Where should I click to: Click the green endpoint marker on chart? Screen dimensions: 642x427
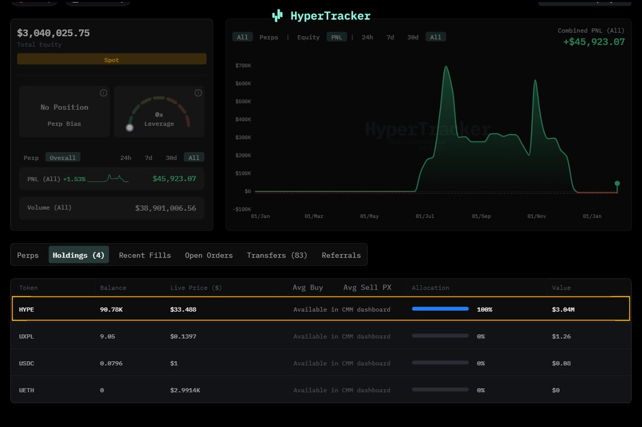(617, 184)
